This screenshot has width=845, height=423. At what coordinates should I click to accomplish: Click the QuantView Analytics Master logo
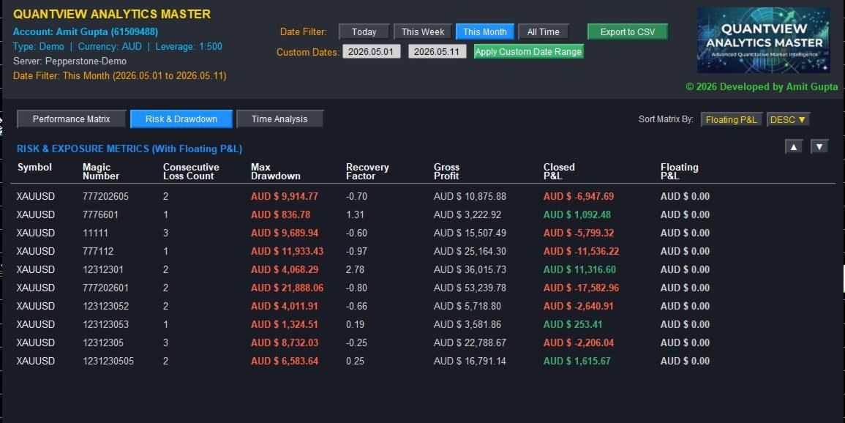[x=763, y=40]
